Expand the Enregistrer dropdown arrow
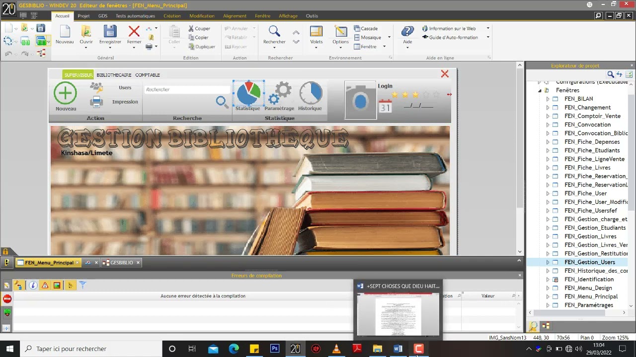Screen dimensions: 636x357 coord(110,49)
